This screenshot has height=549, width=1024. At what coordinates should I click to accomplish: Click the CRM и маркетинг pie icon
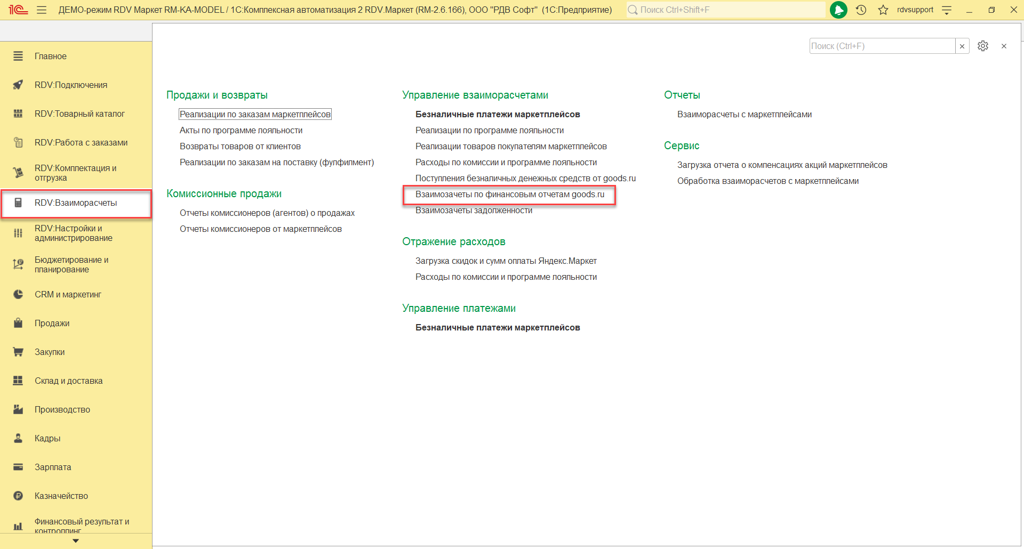(18, 294)
